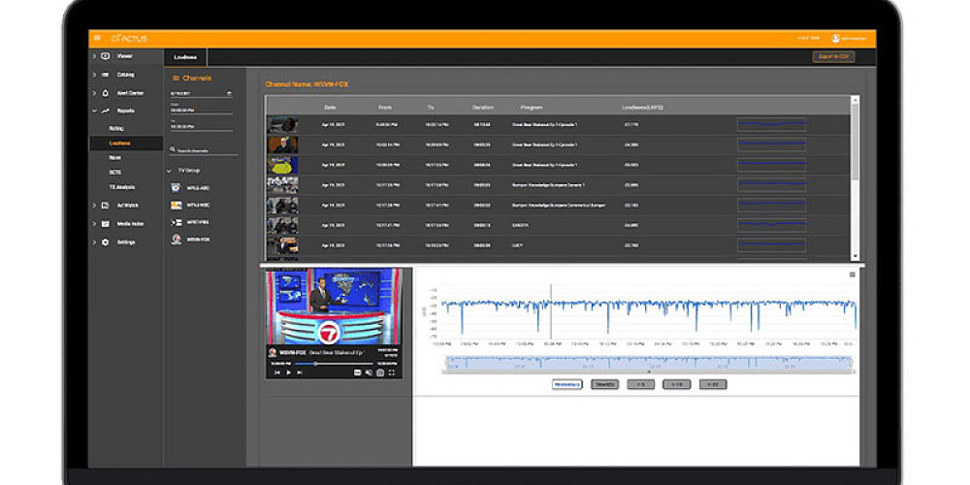Open the Rating report

116,128
